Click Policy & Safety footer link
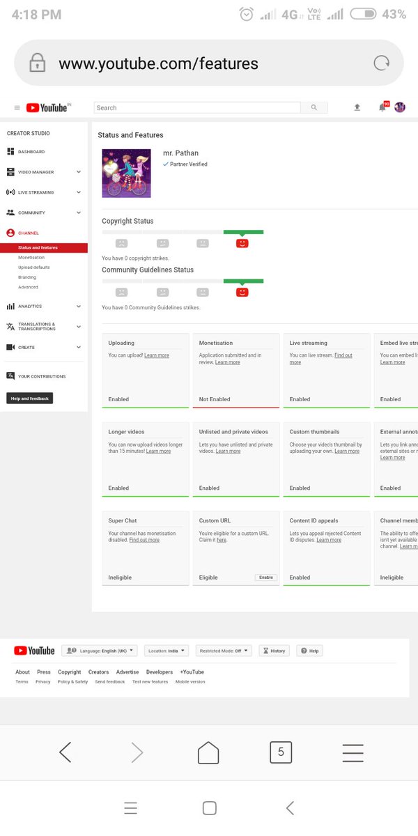The image size is (418, 836). click(72, 682)
